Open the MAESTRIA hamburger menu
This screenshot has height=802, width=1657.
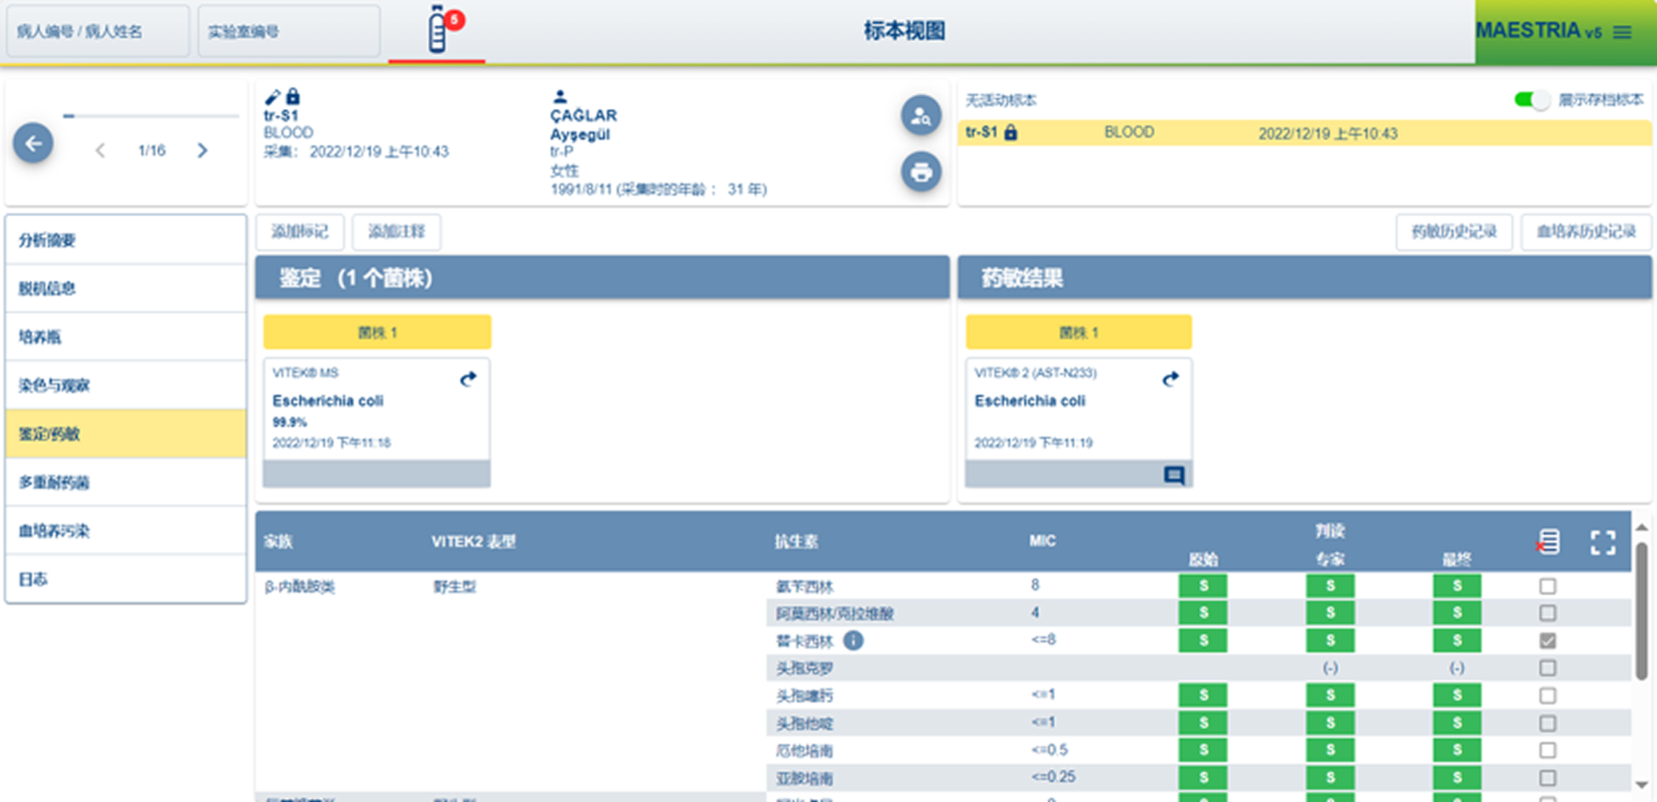point(1622,32)
